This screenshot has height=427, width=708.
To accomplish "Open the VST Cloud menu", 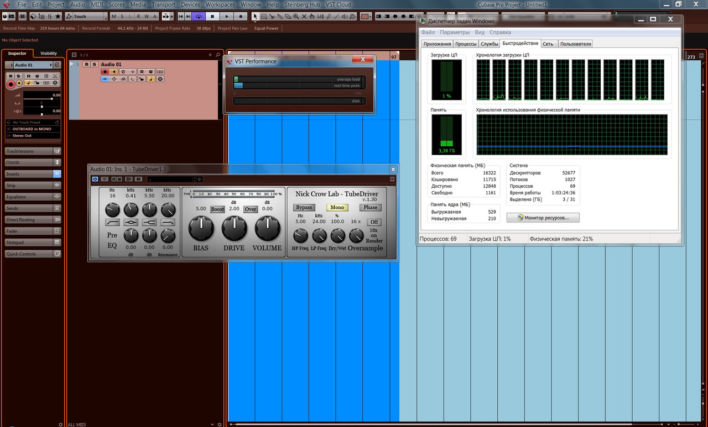I will pos(339,4).
